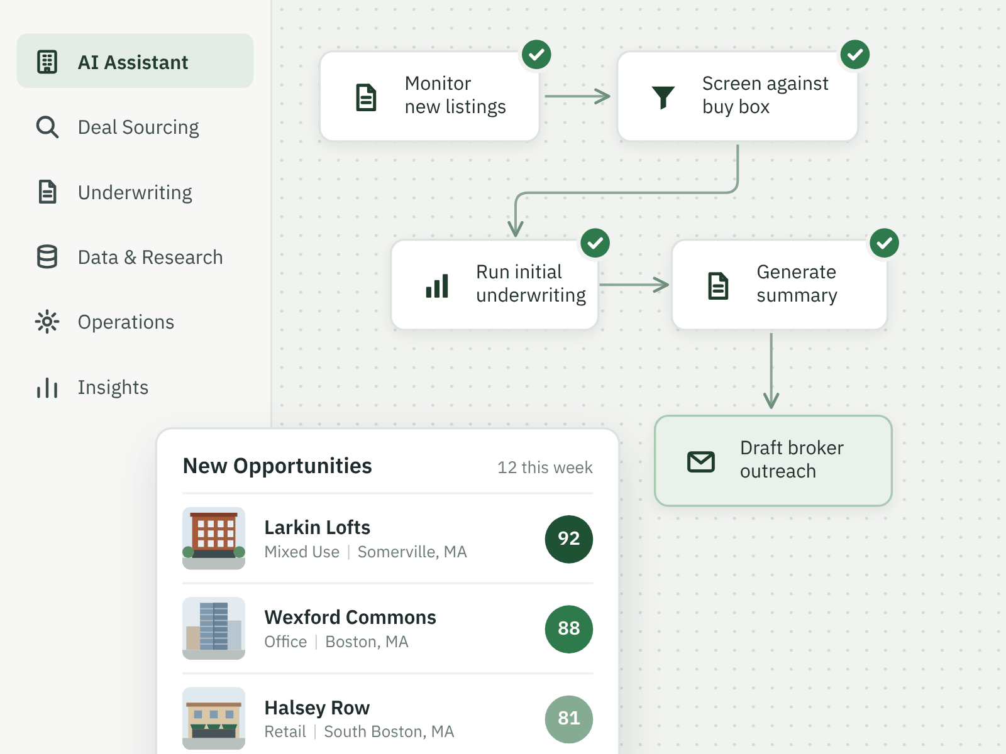This screenshot has width=1006, height=754.
Task: Click the Halsey Row title
Action: click(x=317, y=708)
